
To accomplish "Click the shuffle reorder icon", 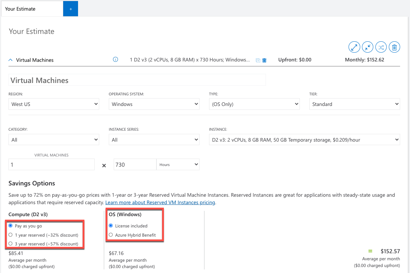I will pos(381,47).
